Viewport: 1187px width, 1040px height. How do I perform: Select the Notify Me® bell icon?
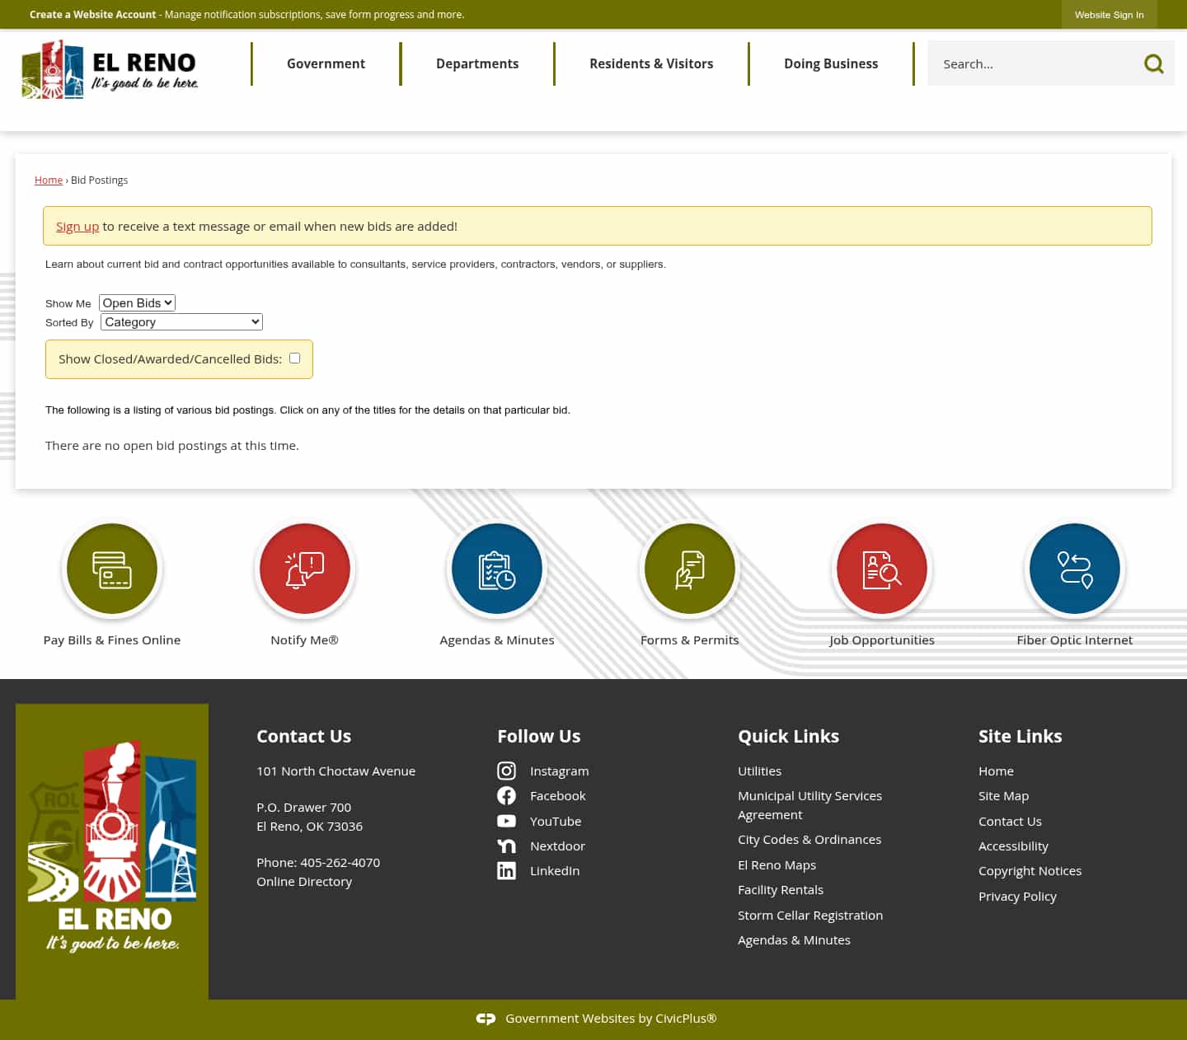pos(304,569)
